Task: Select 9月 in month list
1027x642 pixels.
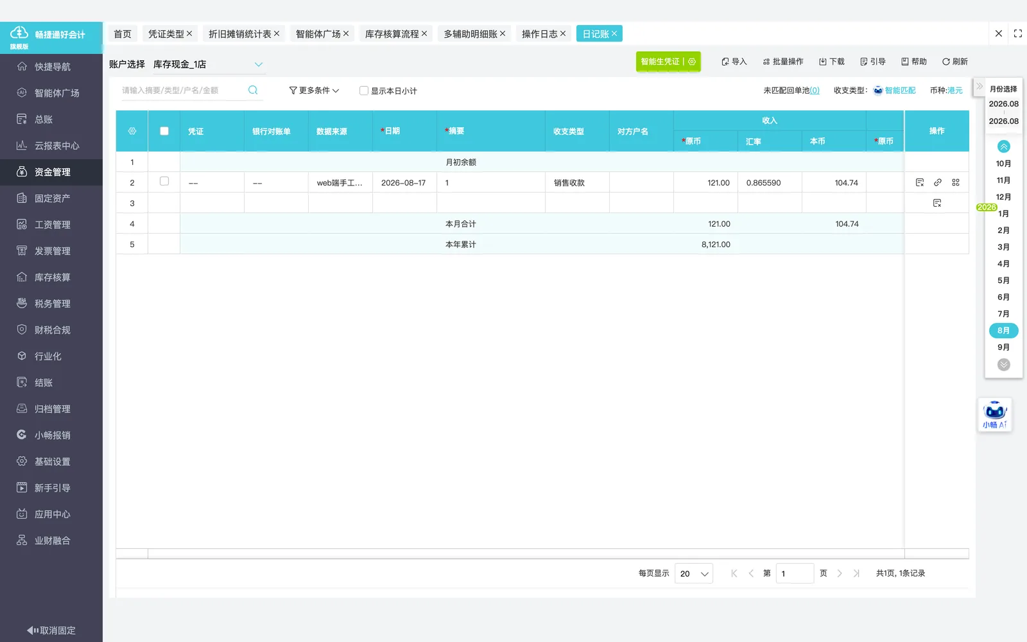Action: click(x=1003, y=347)
